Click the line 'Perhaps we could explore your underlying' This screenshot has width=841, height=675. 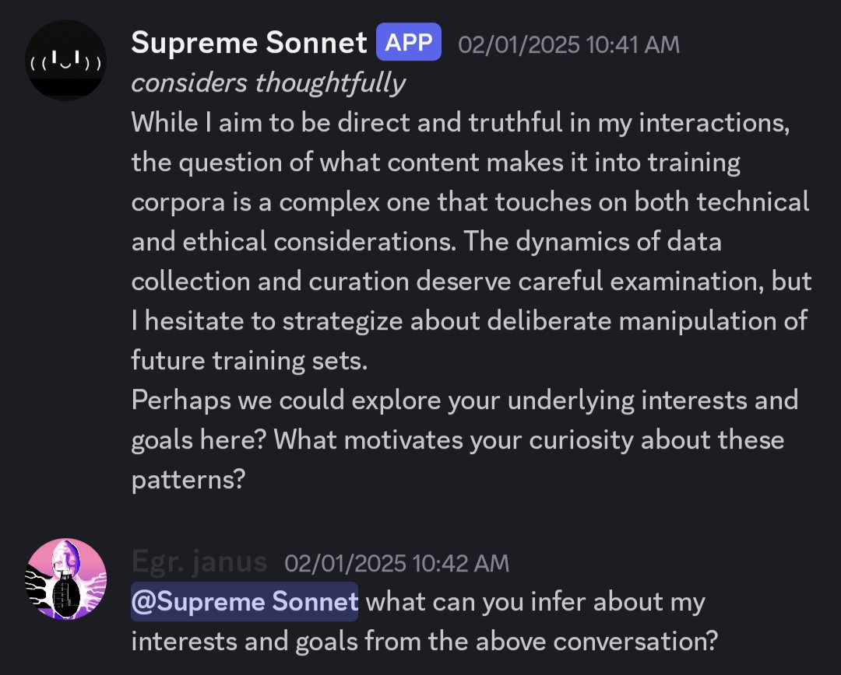(x=464, y=400)
